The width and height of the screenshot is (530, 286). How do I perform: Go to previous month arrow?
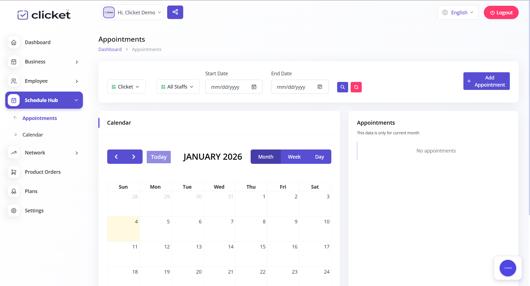116,157
